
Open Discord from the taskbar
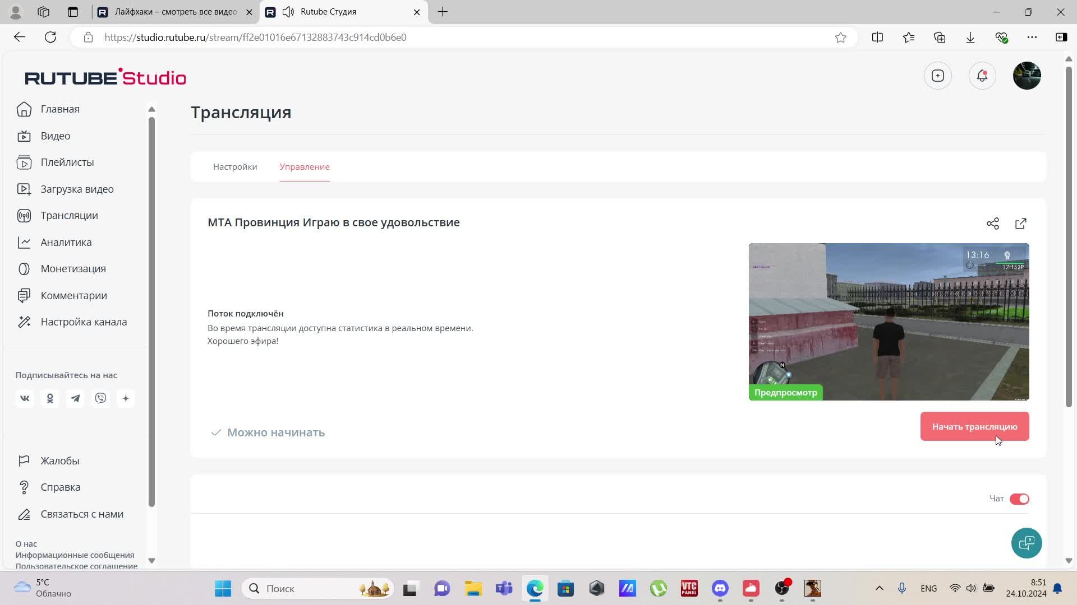click(x=720, y=588)
